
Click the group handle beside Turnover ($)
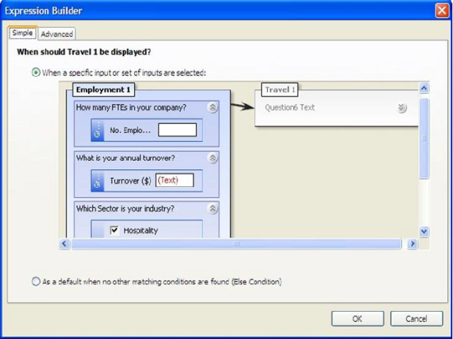[98, 181]
